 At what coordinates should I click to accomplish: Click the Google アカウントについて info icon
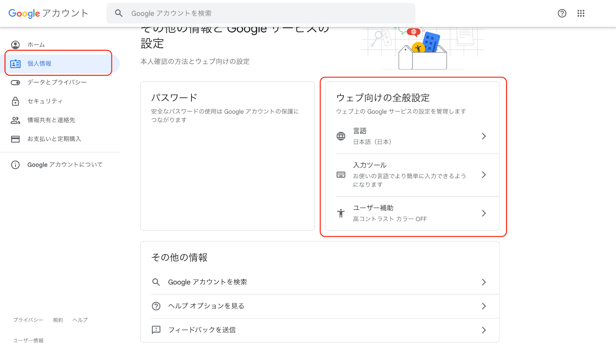coord(15,165)
